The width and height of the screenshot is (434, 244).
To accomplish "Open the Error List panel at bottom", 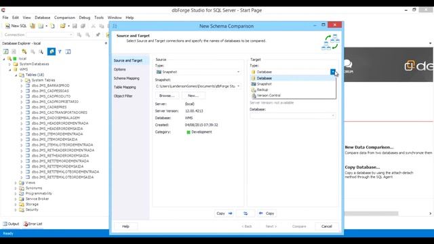I will point(33,224).
